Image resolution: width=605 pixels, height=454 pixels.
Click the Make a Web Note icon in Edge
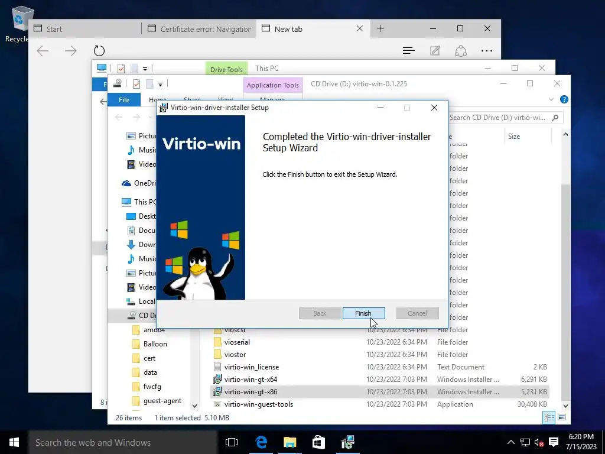click(x=435, y=51)
